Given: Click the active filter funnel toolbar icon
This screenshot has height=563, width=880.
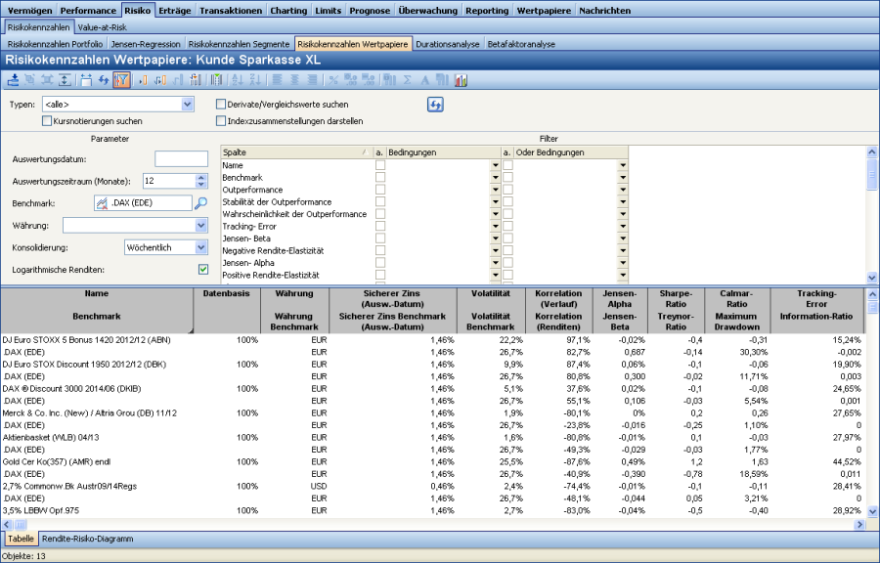Looking at the screenshot, I should click(x=121, y=79).
